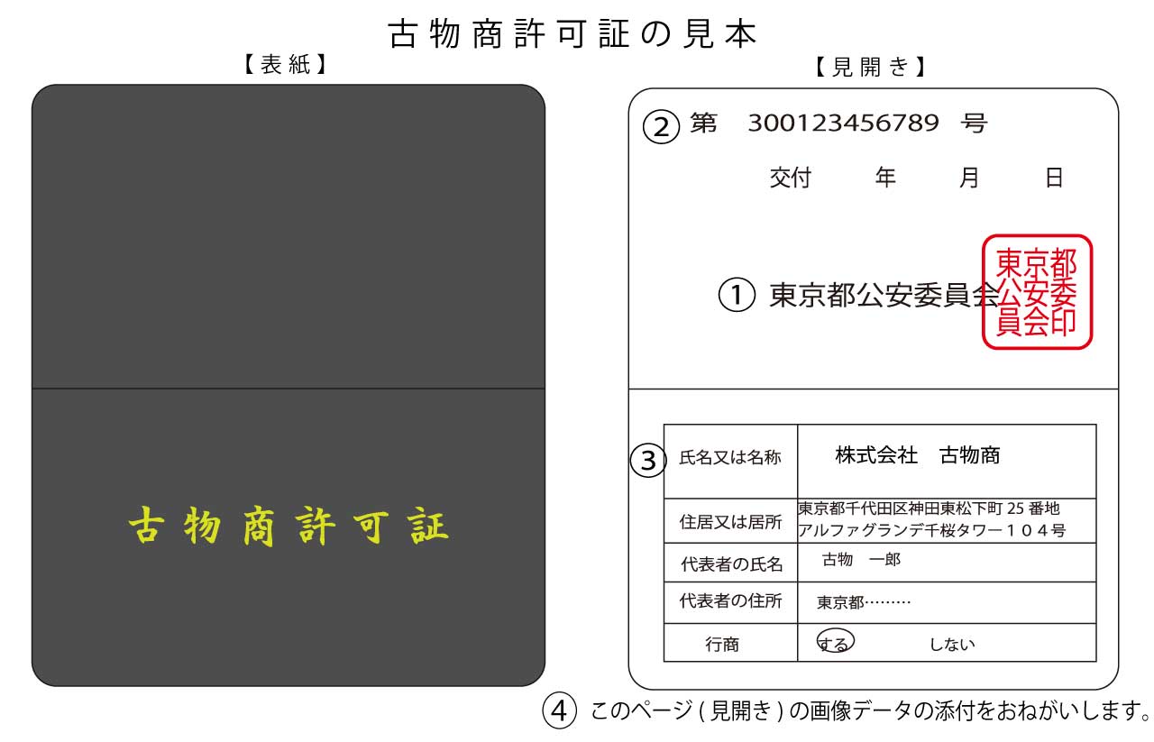Select the 氏名又は名称 table header cell
Image resolution: width=1154 pixels, height=742 pixels.
tap(730, 461)
